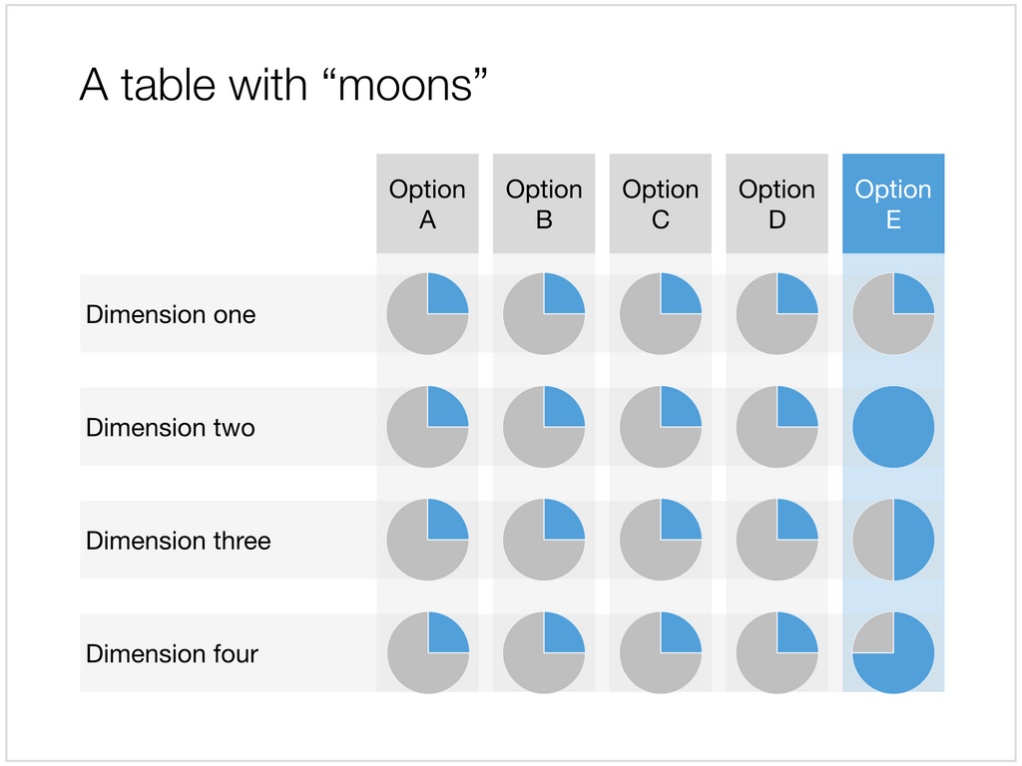Click the quarter moon for Option B Dimension two
The width and height of the screenshot is (1022, 766).
click(544, 427)
